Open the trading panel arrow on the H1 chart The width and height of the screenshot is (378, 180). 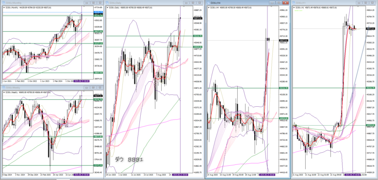click(294, 8)
